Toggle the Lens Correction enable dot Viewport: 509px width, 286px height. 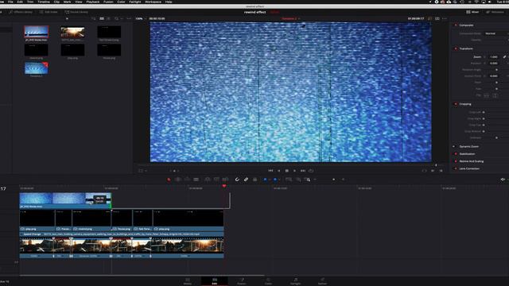[456, 168]
